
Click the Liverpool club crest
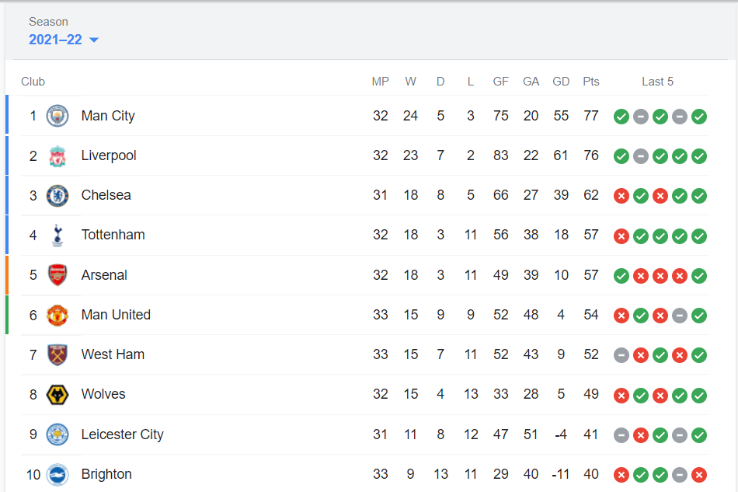click(57, 155)
